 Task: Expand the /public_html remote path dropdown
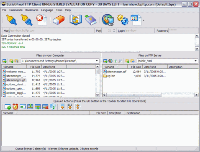coord(195,61)
